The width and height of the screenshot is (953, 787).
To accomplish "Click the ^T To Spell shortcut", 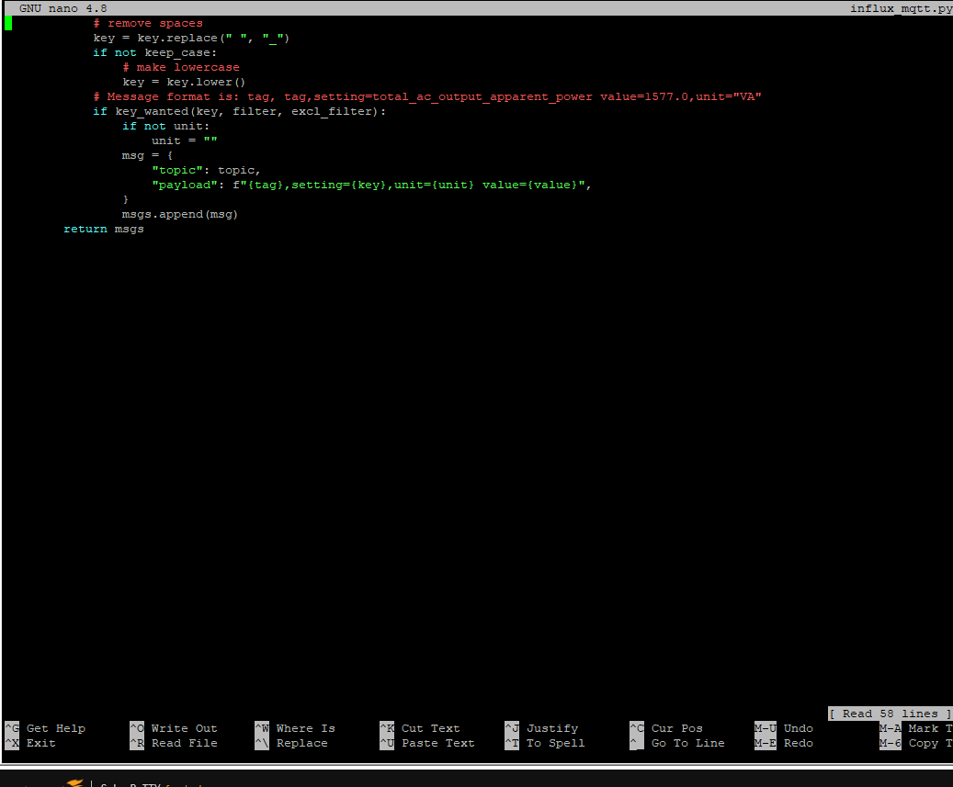I will 545,743.
